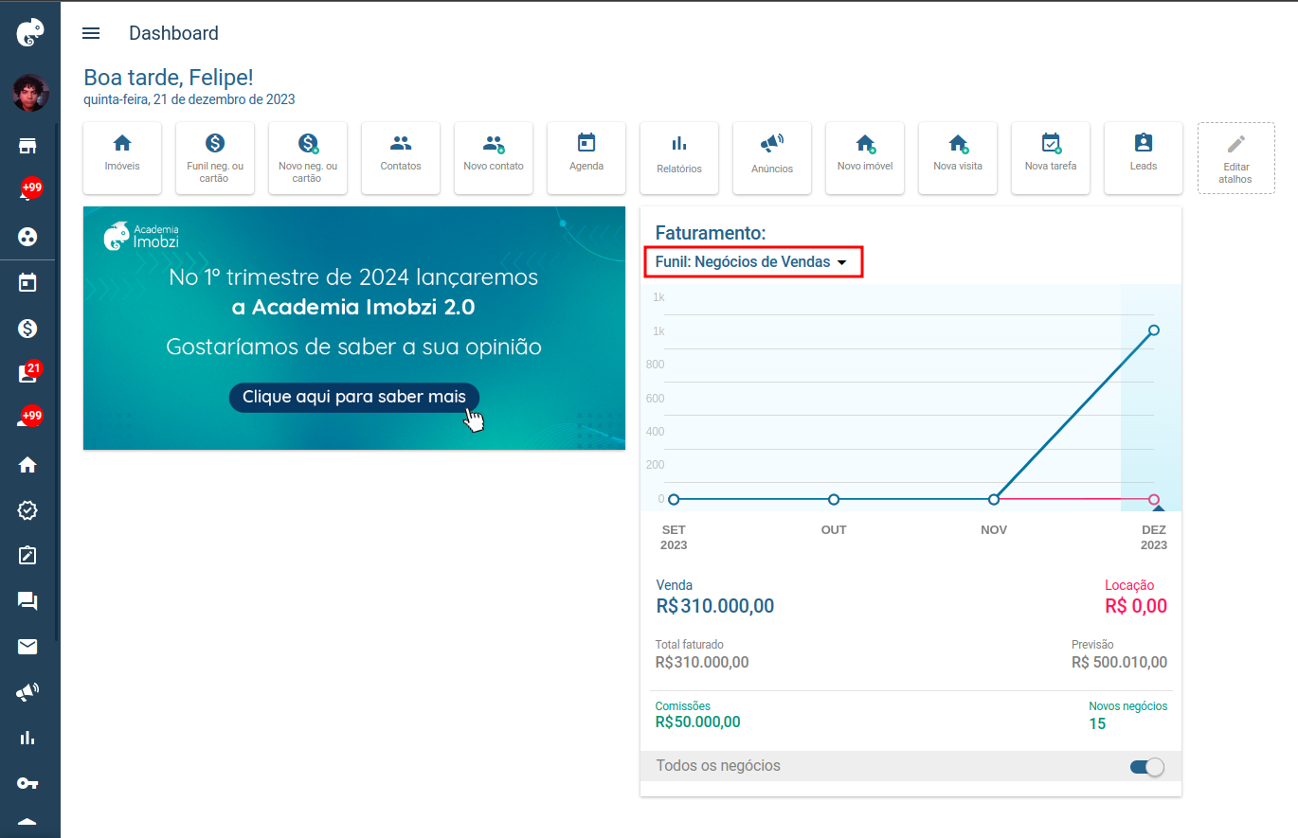Click 'Clique aqui para saber mais' button

coord(354,397)
